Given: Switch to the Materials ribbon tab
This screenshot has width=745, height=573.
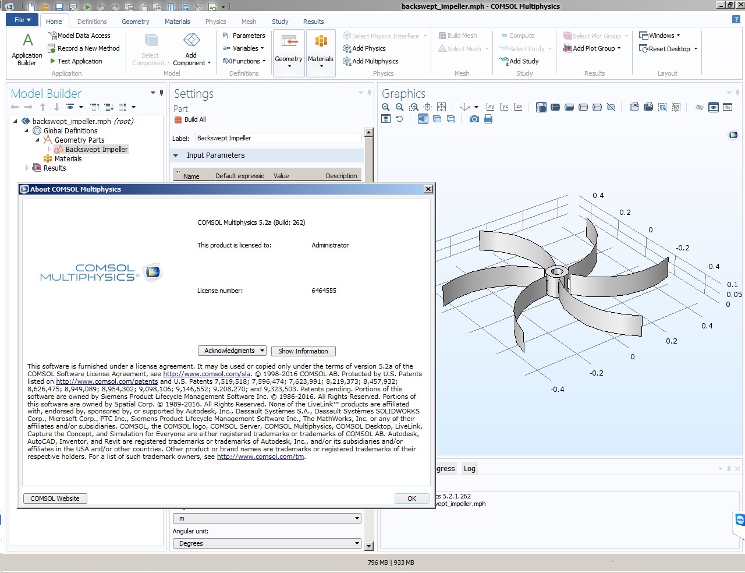Looking at the screenshot, I should 177,22.
